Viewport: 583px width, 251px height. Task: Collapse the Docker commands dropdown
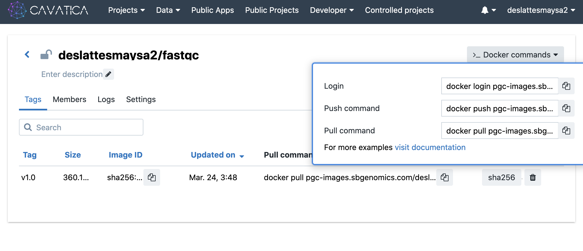click(515, 55)
